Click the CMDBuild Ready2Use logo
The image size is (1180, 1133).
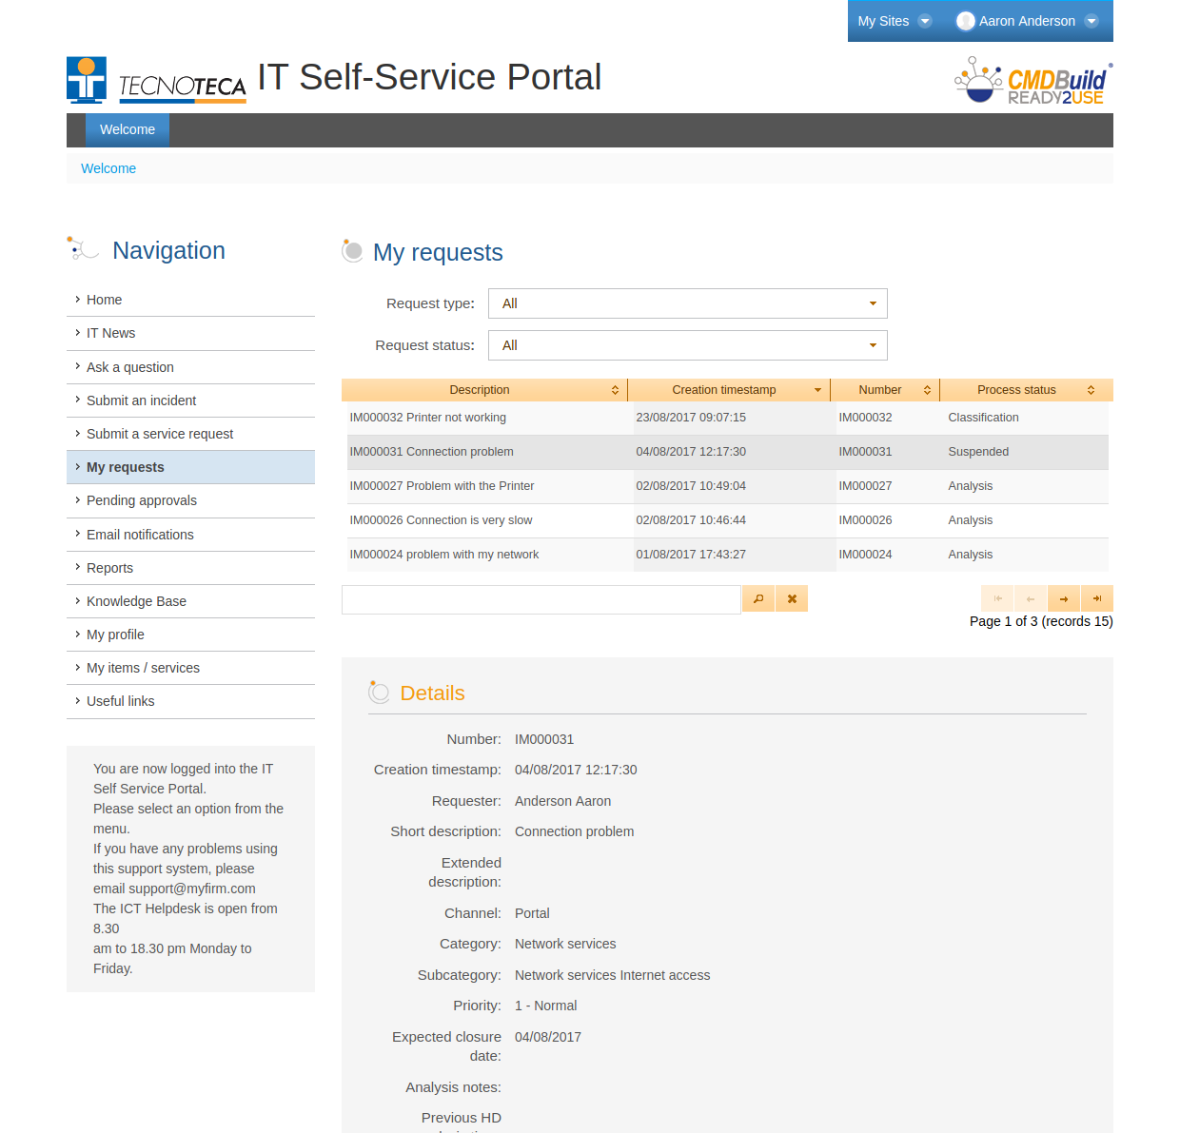tap(1033, 82)
